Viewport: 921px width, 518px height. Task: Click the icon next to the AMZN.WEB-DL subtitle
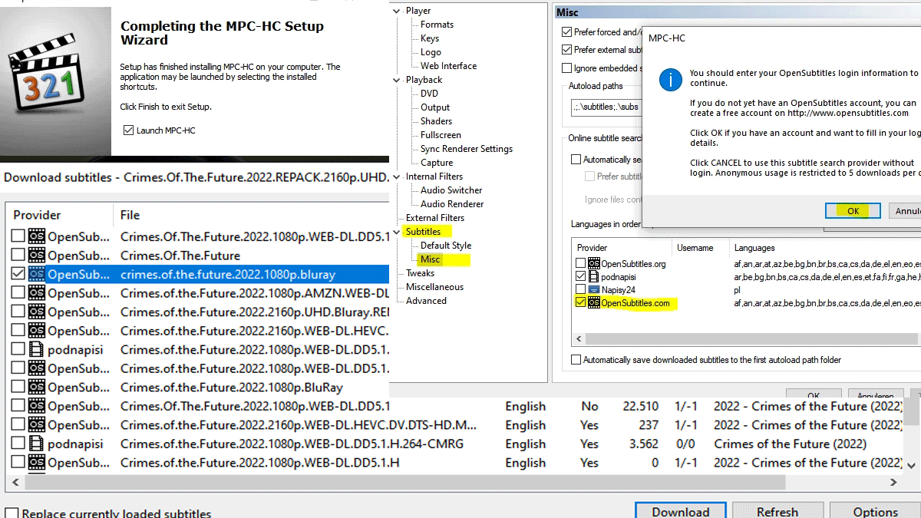pos(36,293)
